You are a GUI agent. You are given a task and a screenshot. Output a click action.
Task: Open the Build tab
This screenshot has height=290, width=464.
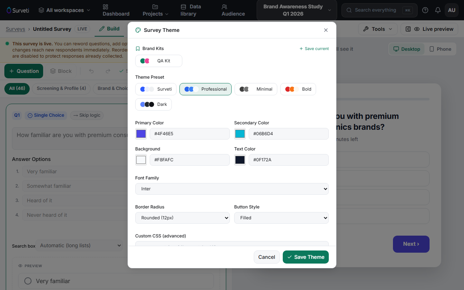click(x=109, y=29)
